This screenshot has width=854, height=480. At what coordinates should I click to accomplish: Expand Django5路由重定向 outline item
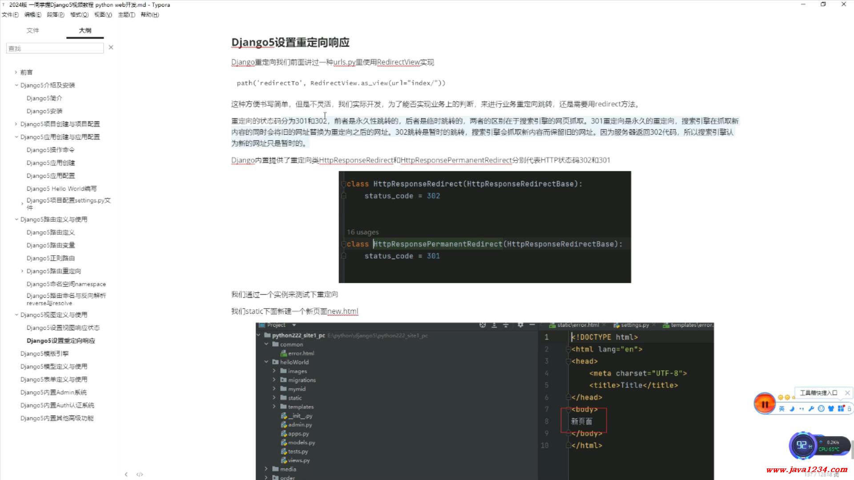point(22,271)
